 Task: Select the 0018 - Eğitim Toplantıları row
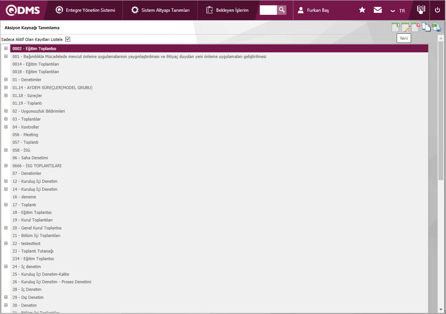pos(219,72)
